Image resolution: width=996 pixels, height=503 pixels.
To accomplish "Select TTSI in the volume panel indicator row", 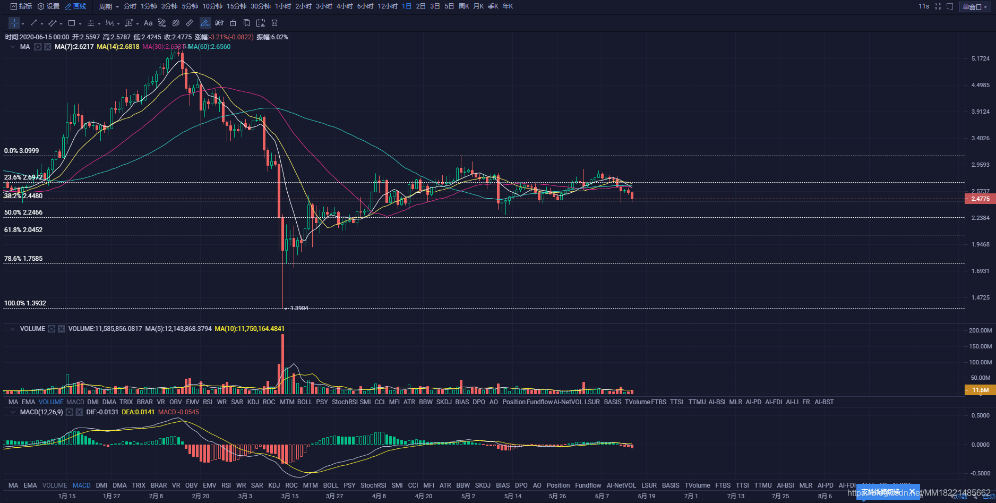I will (x=676, y=402).
